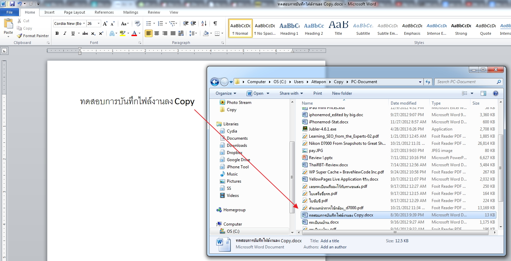Open the Paragraph dialog launcher
Viewport: 511px width, 261px height.
(222, 43)
